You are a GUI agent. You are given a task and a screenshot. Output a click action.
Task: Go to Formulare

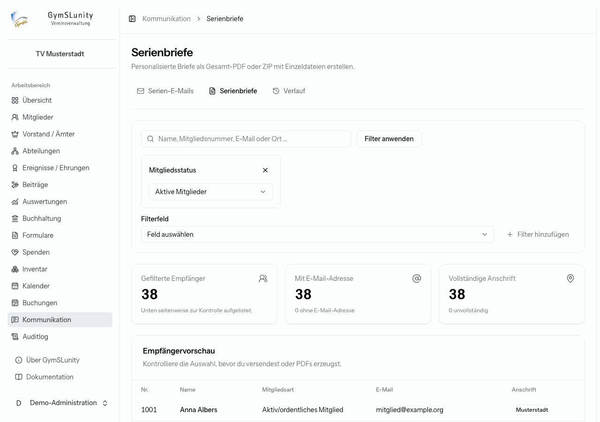(60, 235)
